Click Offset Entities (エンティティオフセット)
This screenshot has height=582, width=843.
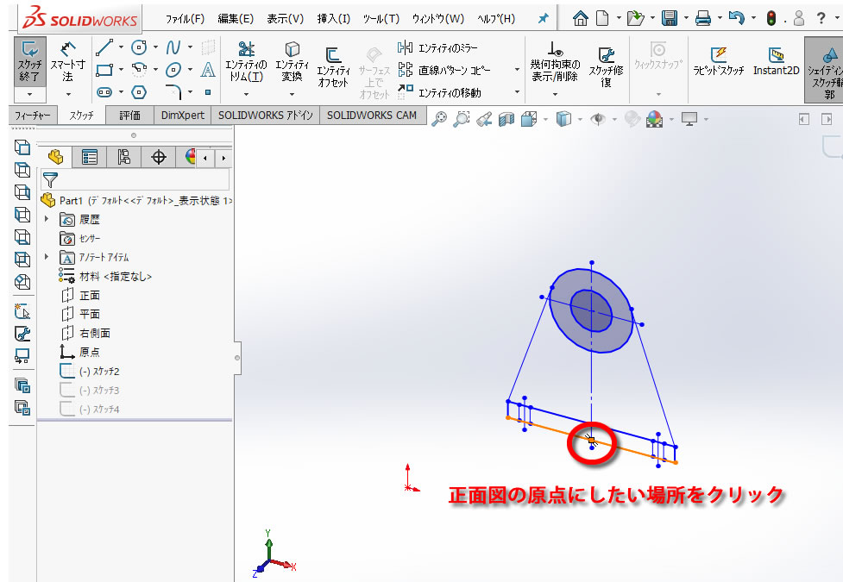[333, 66]
